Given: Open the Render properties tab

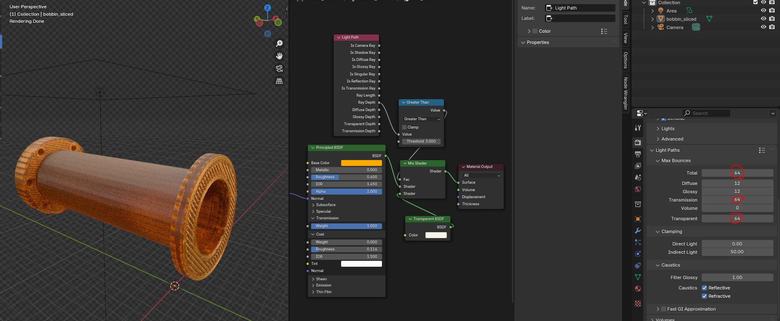Looking at the screenshot, I should pyautogui.click(x=638, y=143).
